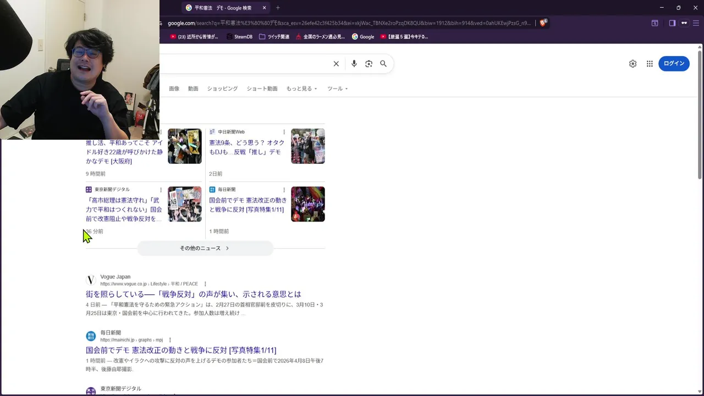Clear the search box with the X icon
Screen dimensions: 704x396
click(x=336, y=64)
